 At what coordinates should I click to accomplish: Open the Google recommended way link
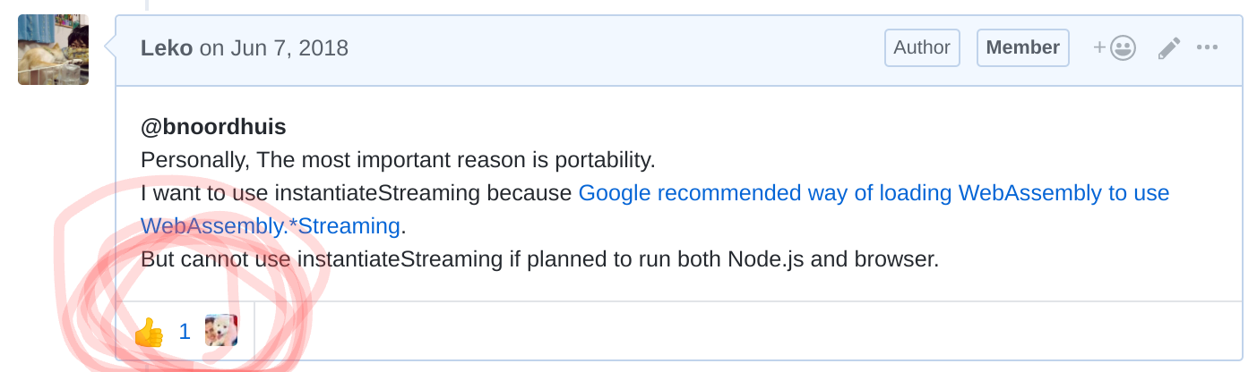[x=874, y=193]
